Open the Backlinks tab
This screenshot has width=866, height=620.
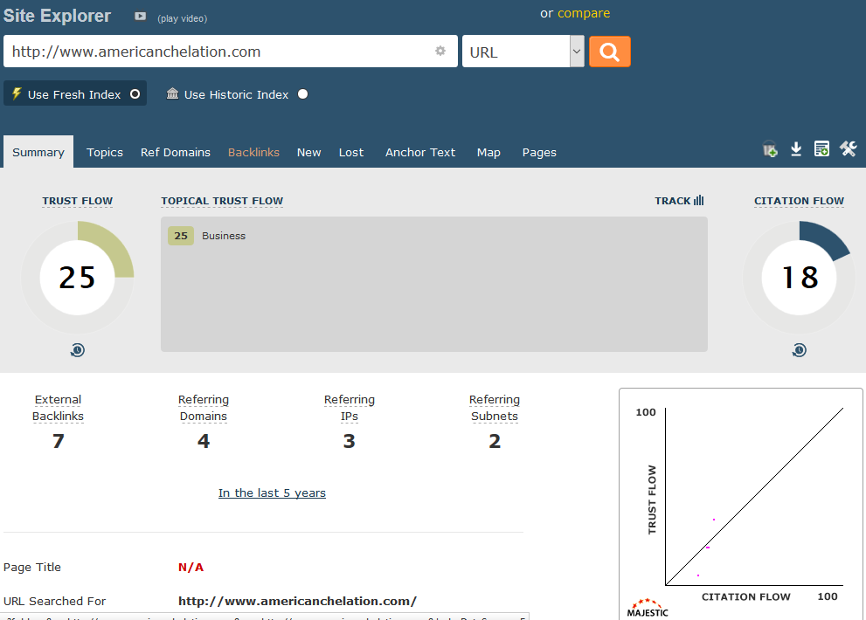click(x=253, y=152)
